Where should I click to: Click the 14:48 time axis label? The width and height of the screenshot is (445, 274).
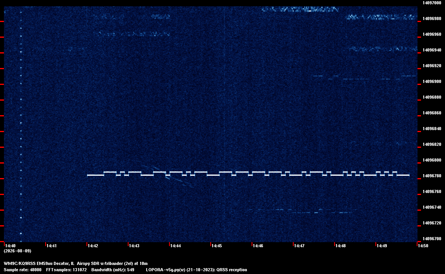click(x=340, y=246)
